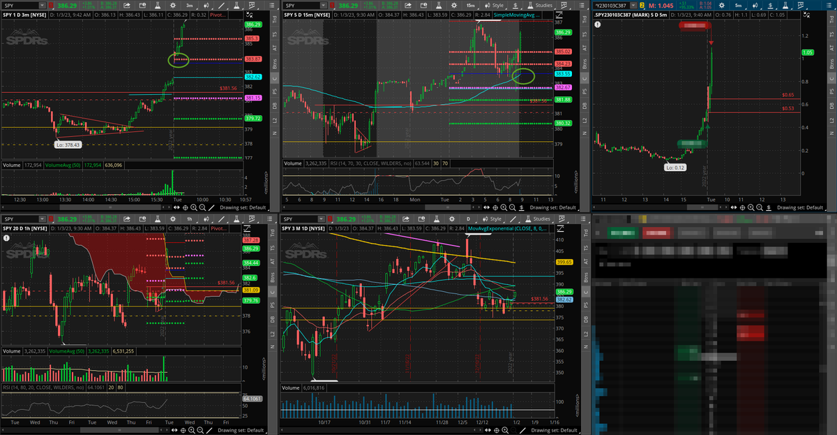The width and height of the screenshot is (837, 435).
Task: Zoom in on the SPY 1 D 3m chart
Action: click(x=194, y=207)
